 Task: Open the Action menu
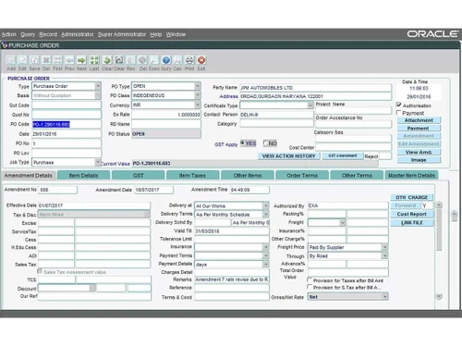[9, 34]
